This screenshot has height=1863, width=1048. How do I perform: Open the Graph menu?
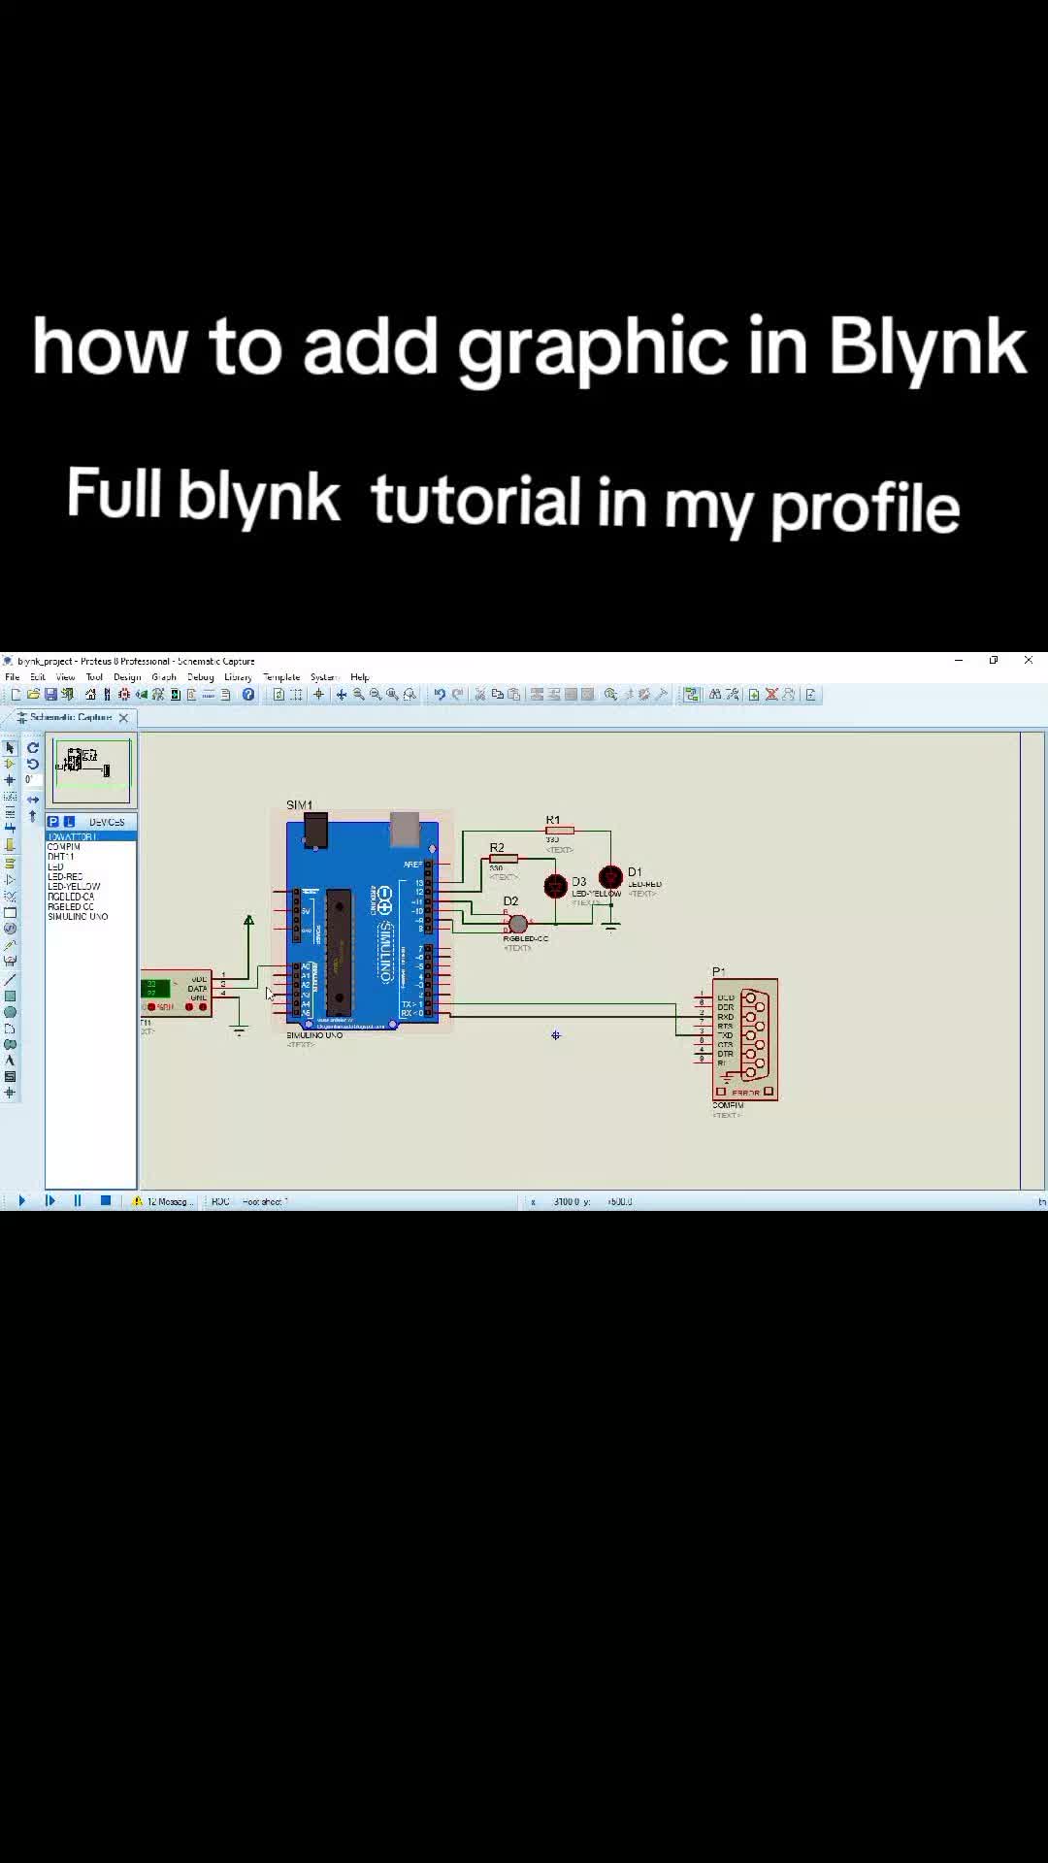click(164, 677)
